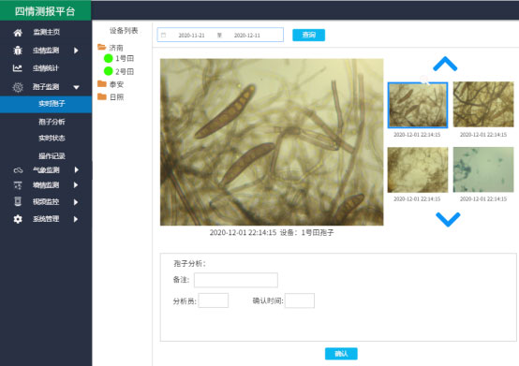Open the 泰安 folder icon
The image size is (519, 366).
click(101, 84)
